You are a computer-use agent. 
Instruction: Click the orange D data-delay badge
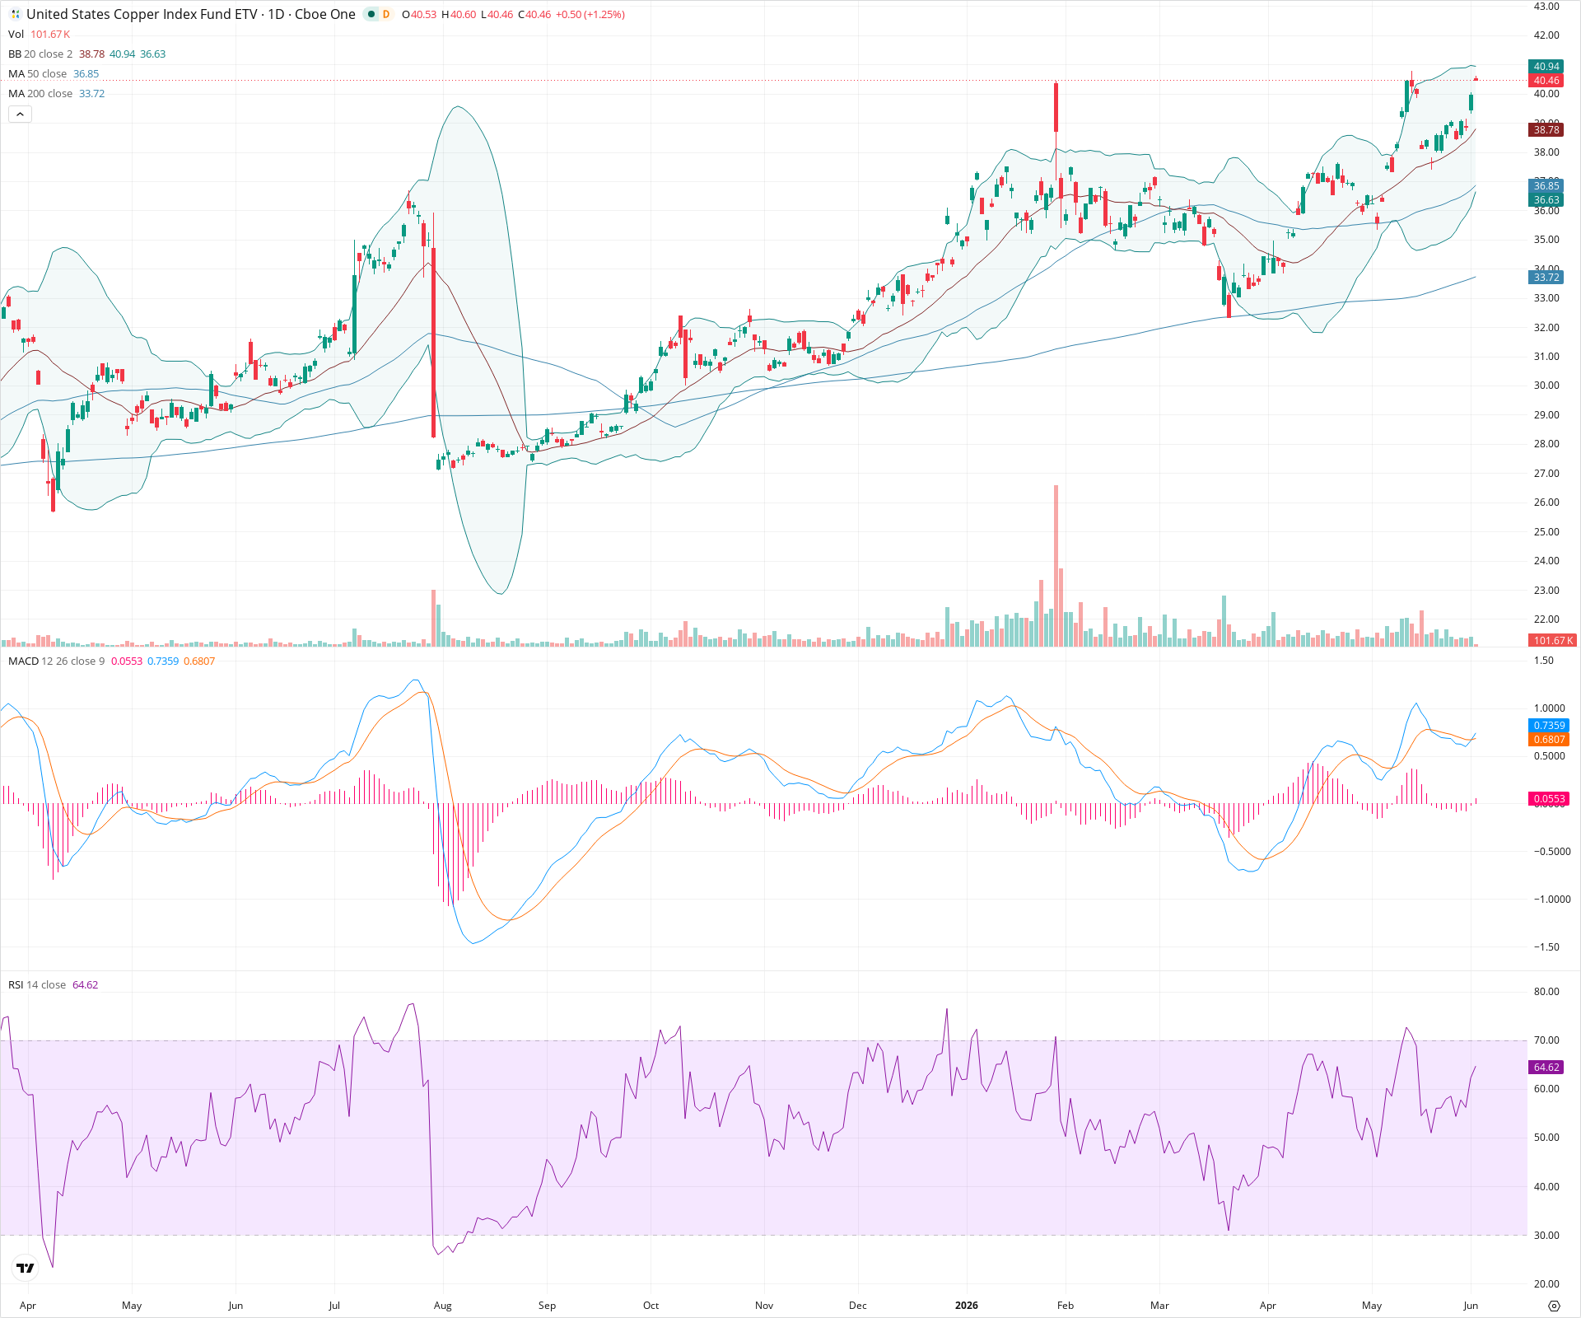386,14
